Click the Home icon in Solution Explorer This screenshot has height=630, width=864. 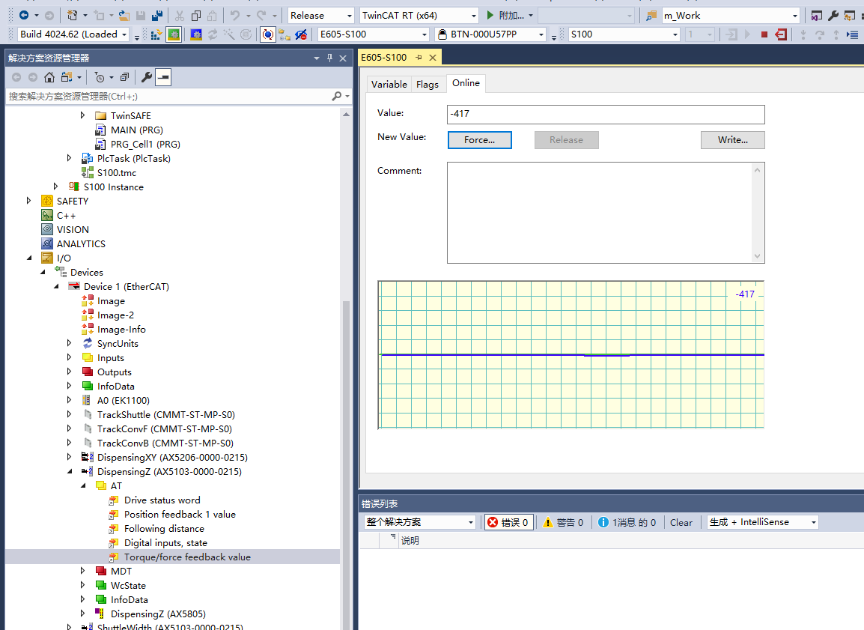(x=49, y=77)
